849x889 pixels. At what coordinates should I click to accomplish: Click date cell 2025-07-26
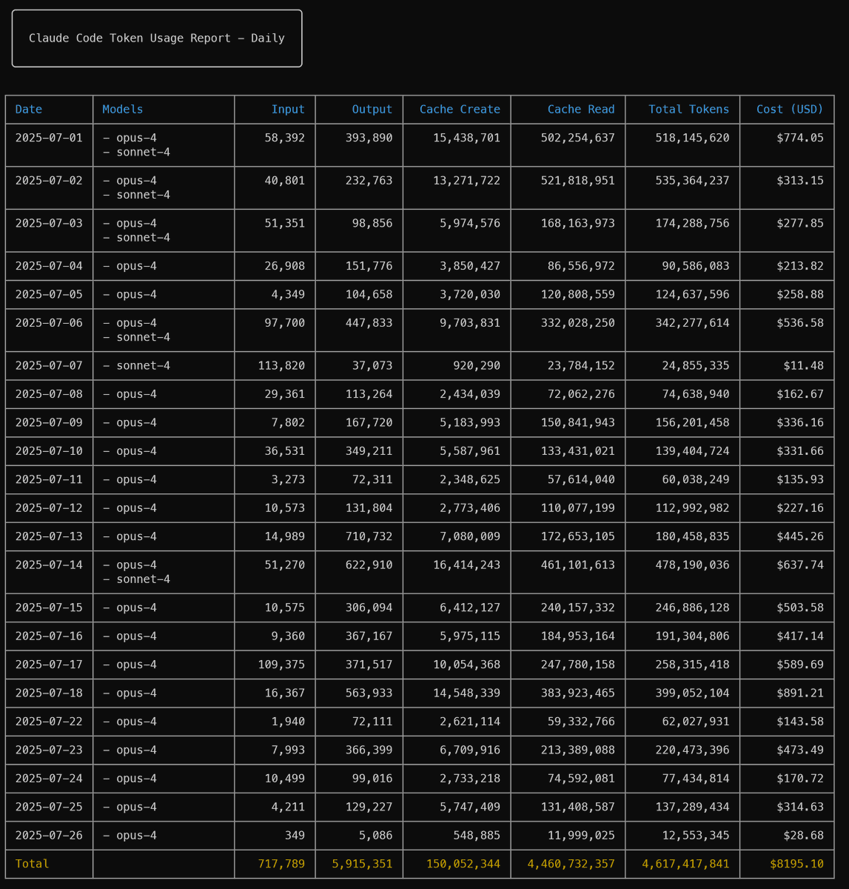pos(49,836)
